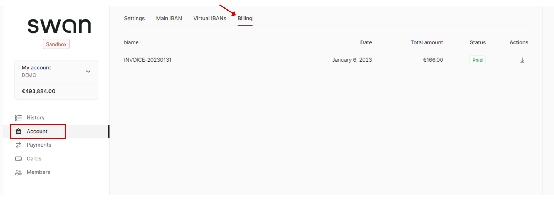Select the Billing tab
The width and height of the screenshot is (554, 209).
tap(245, 18)
